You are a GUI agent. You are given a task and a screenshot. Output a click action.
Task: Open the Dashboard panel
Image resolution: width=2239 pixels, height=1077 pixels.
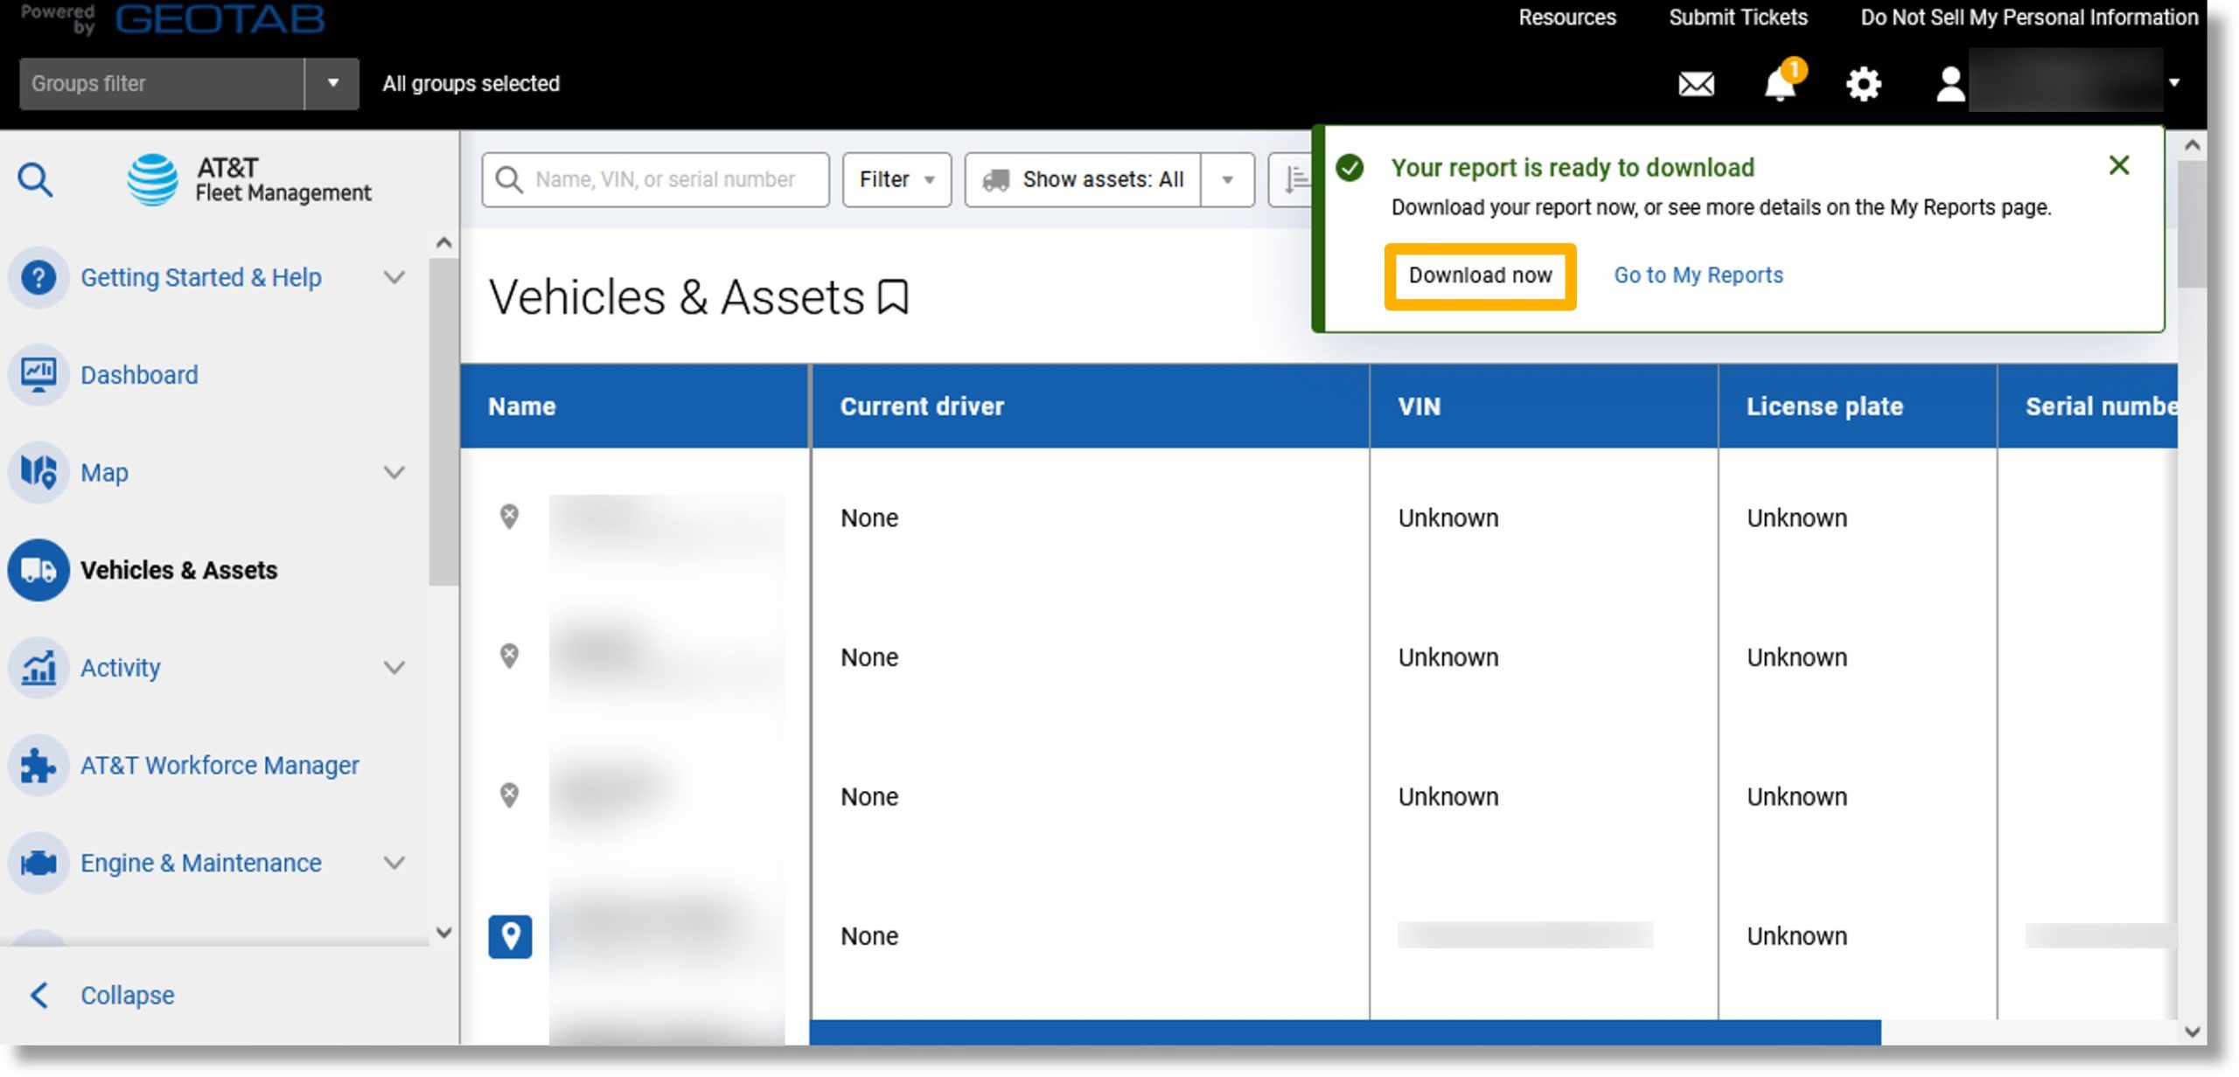[x=138, y=374]
